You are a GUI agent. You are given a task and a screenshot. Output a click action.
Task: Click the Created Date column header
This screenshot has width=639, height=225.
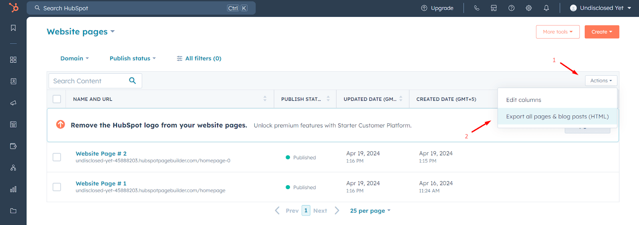coord(446,99)
